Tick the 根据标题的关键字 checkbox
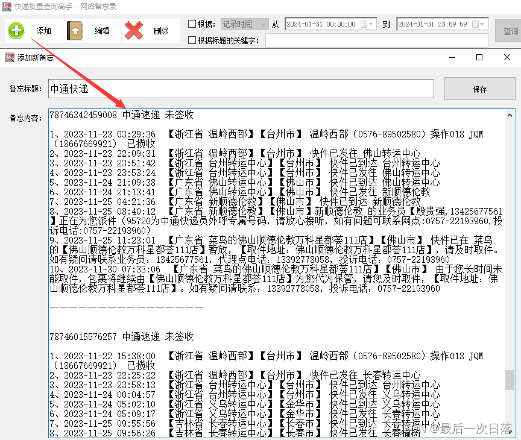521x440 pixels. click(x=192, y=40)
